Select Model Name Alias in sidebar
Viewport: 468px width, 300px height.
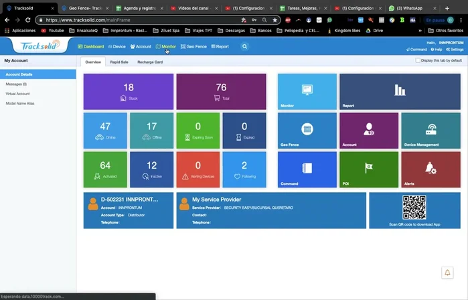click(x=20, y=104)
